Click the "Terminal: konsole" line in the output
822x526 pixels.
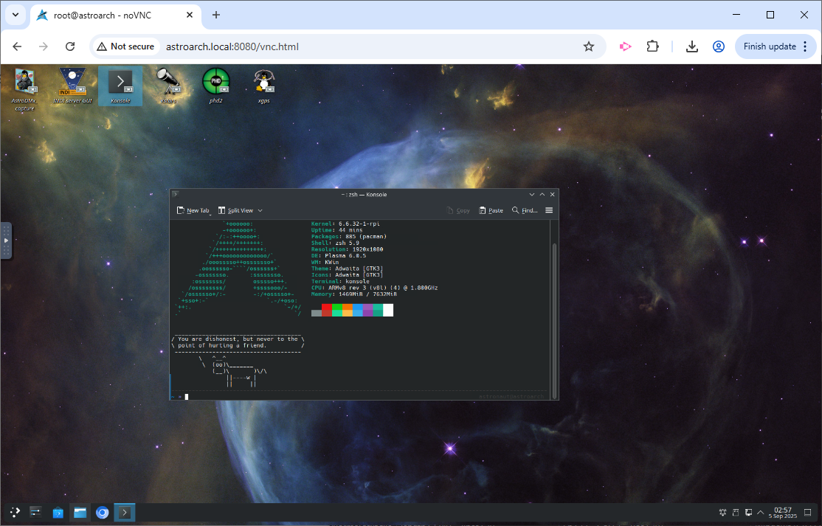pos(340,281)
